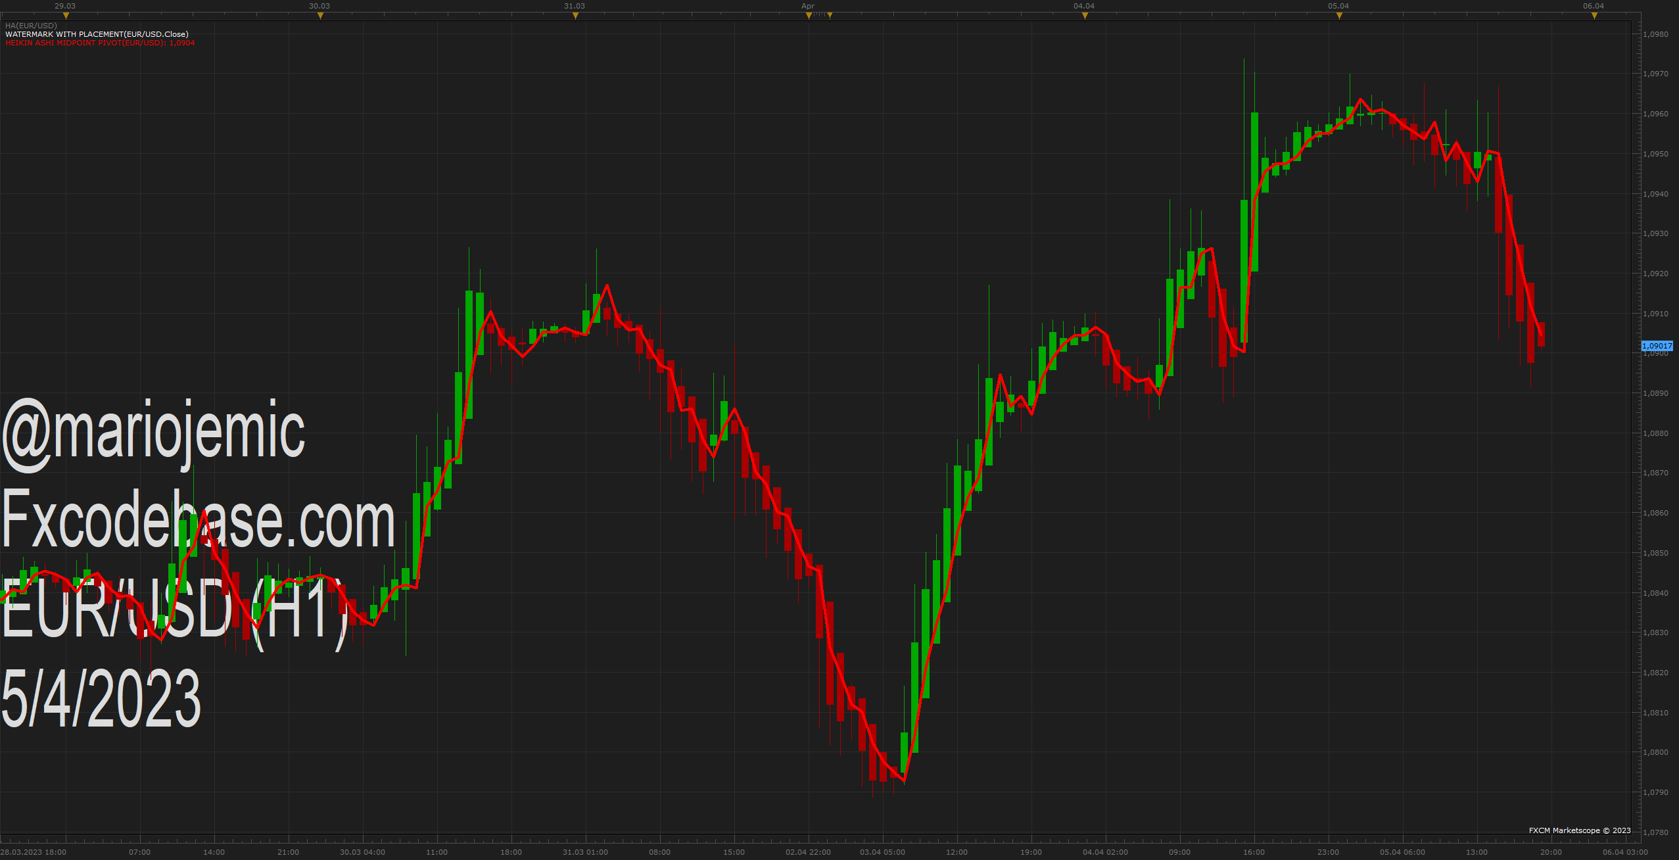Click the 1,0920 price axis label
Viewport: 1679px width, 860px height.
1655,274
